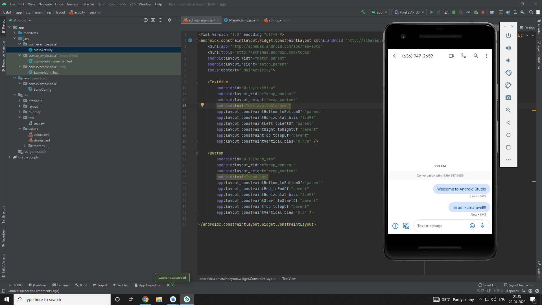
Task: Open the Device Manager toolbar icon
Action: pos(515,12)
